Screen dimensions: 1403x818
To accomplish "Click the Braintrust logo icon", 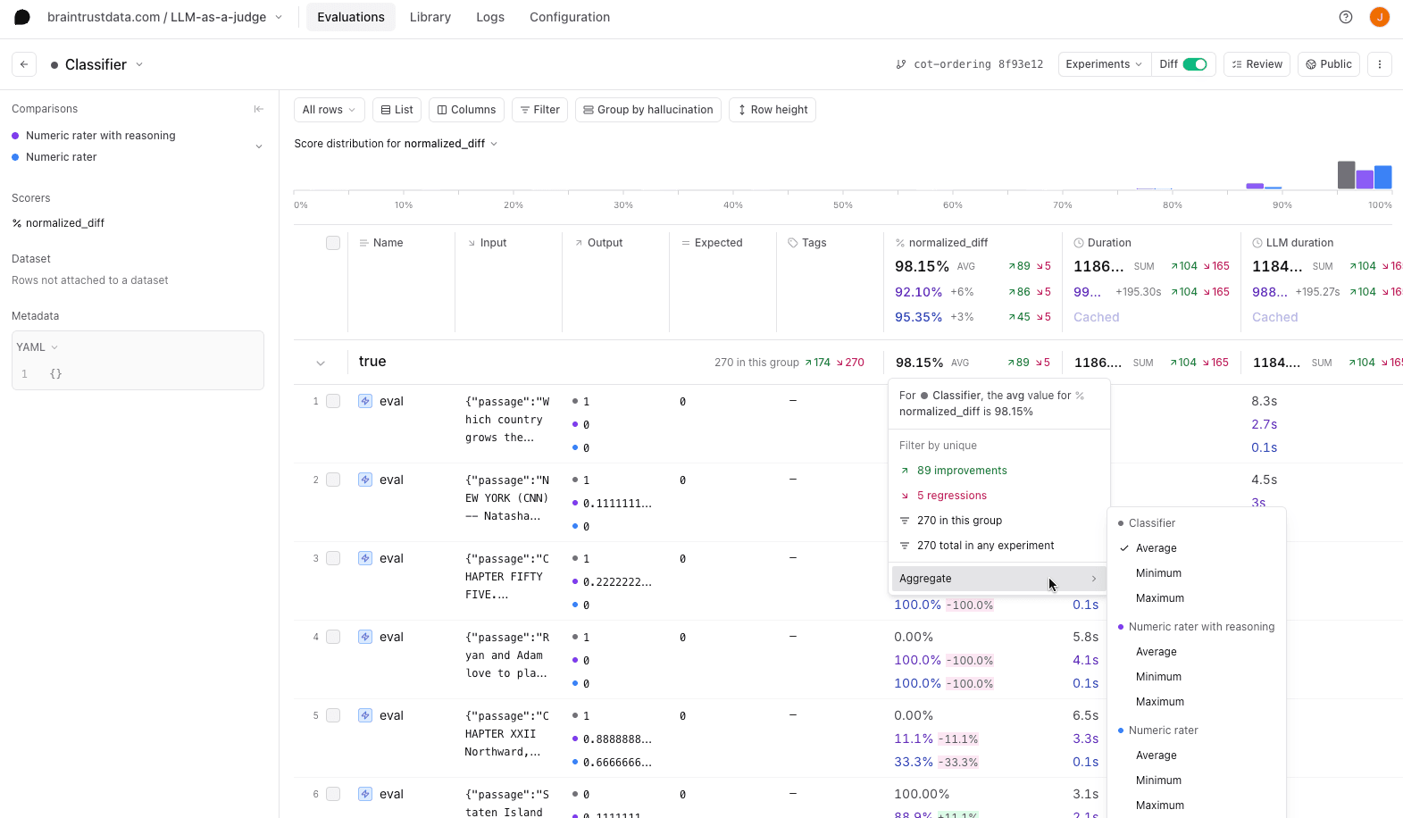I will [x=22, y=17].
